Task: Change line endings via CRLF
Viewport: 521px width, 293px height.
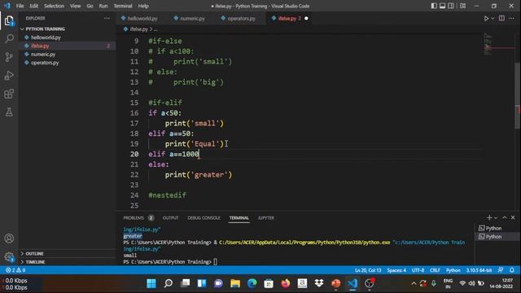Action: [x=435, y=270]
